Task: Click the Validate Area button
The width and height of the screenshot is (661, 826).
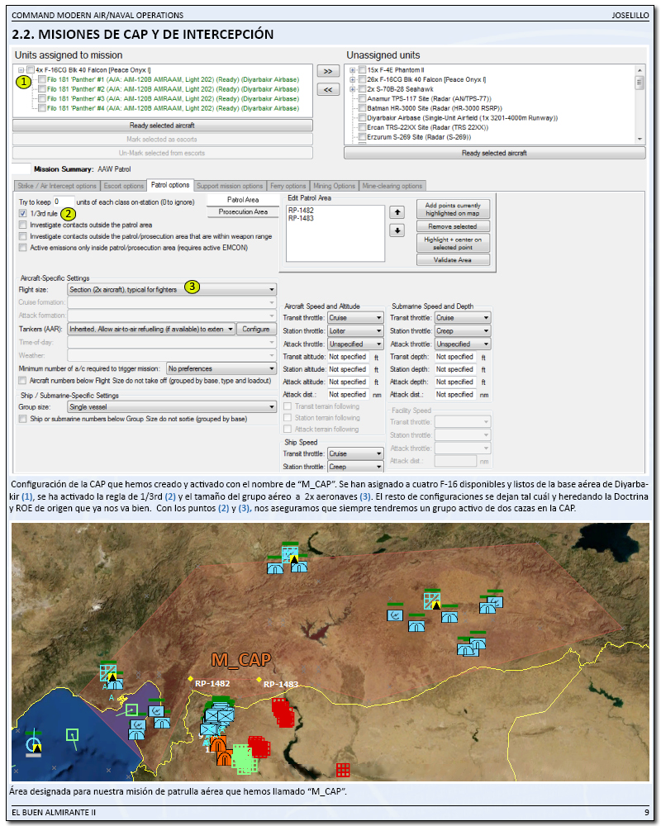Action: point(453,259)
